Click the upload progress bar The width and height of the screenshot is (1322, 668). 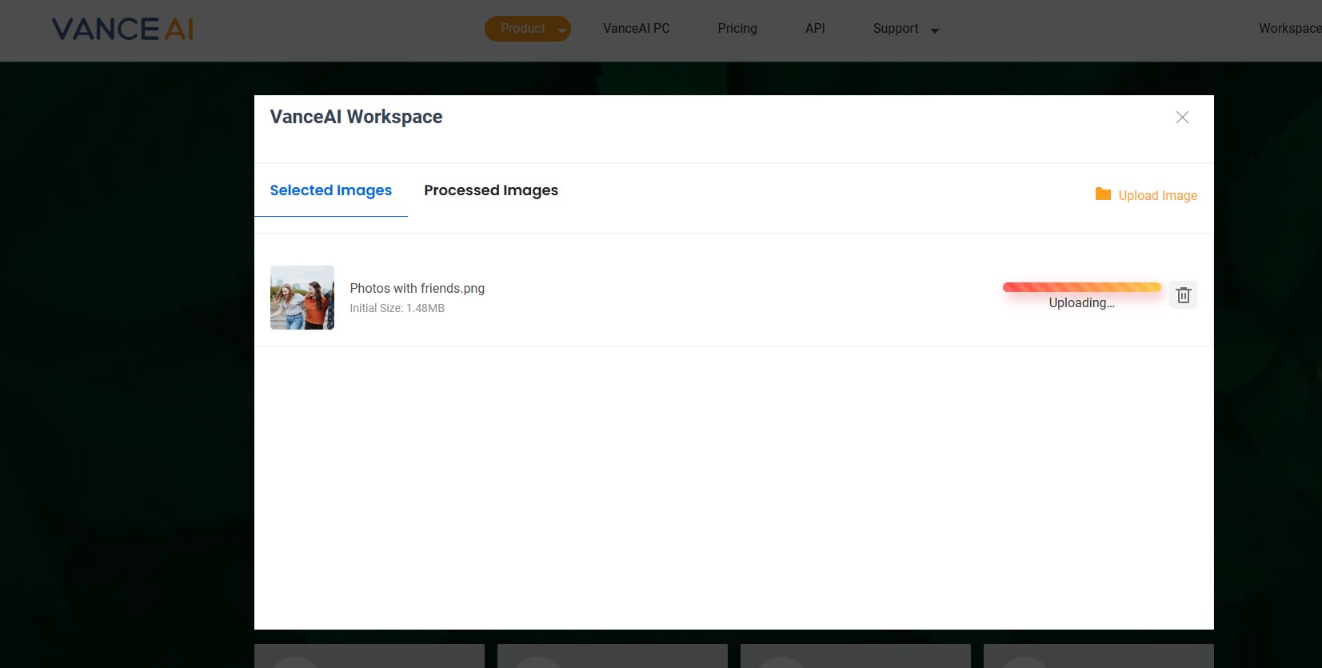pos(1081,287)
